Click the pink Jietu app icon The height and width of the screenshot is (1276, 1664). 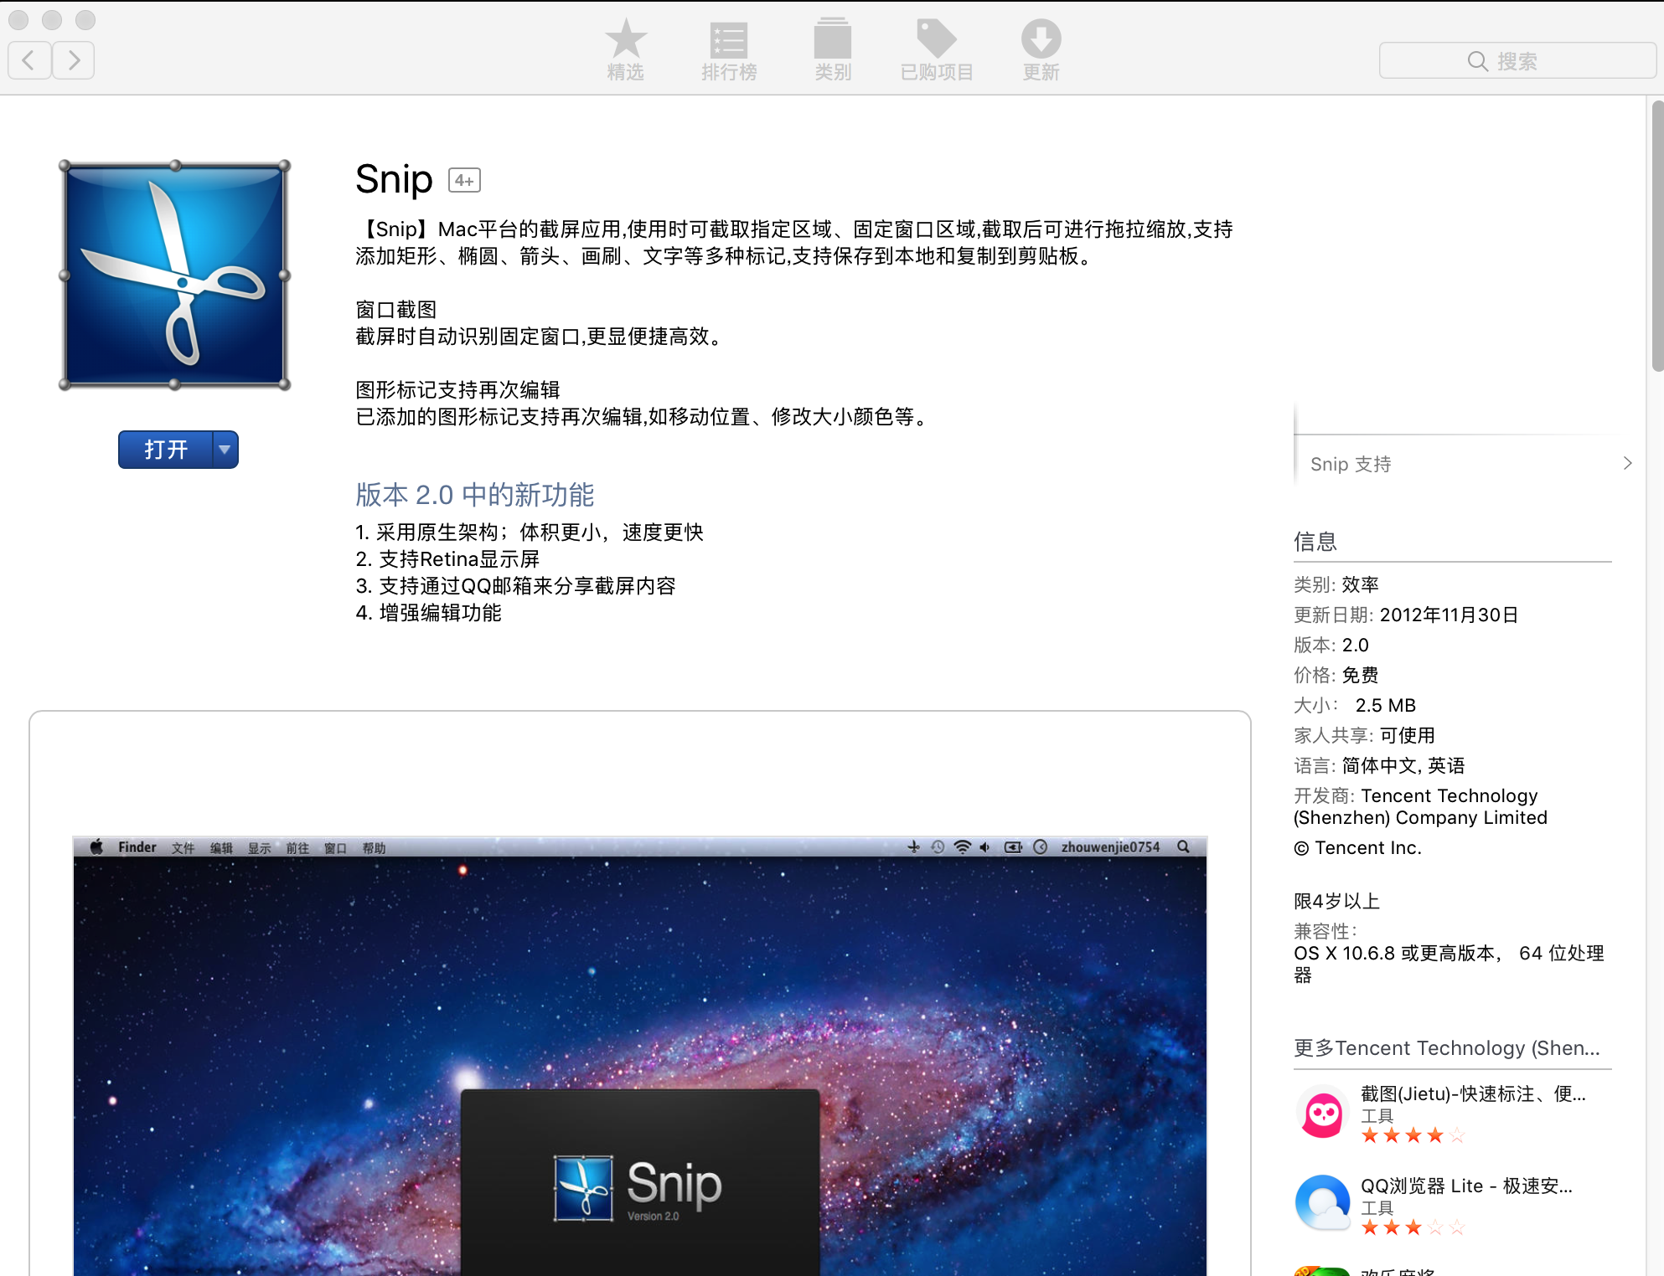pos(1322,1113)
